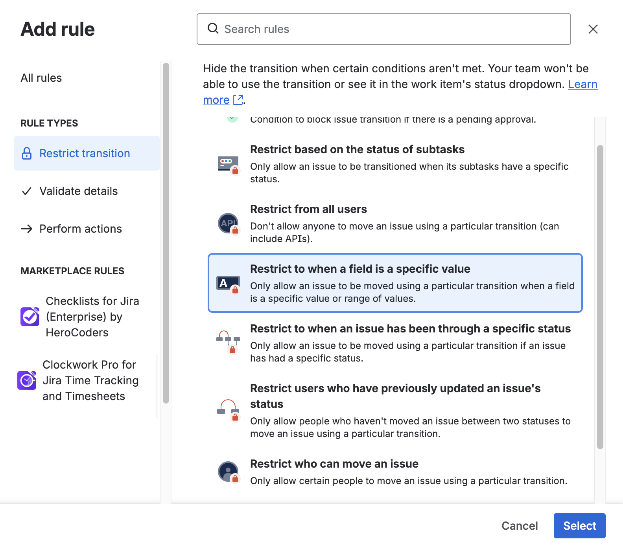Choose Restrict who can move an issue

[x=334, y=464]
